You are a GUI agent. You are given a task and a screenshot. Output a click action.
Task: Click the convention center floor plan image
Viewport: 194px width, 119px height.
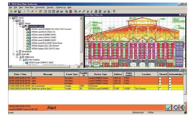pyautogui.click(x=135, y=42)
